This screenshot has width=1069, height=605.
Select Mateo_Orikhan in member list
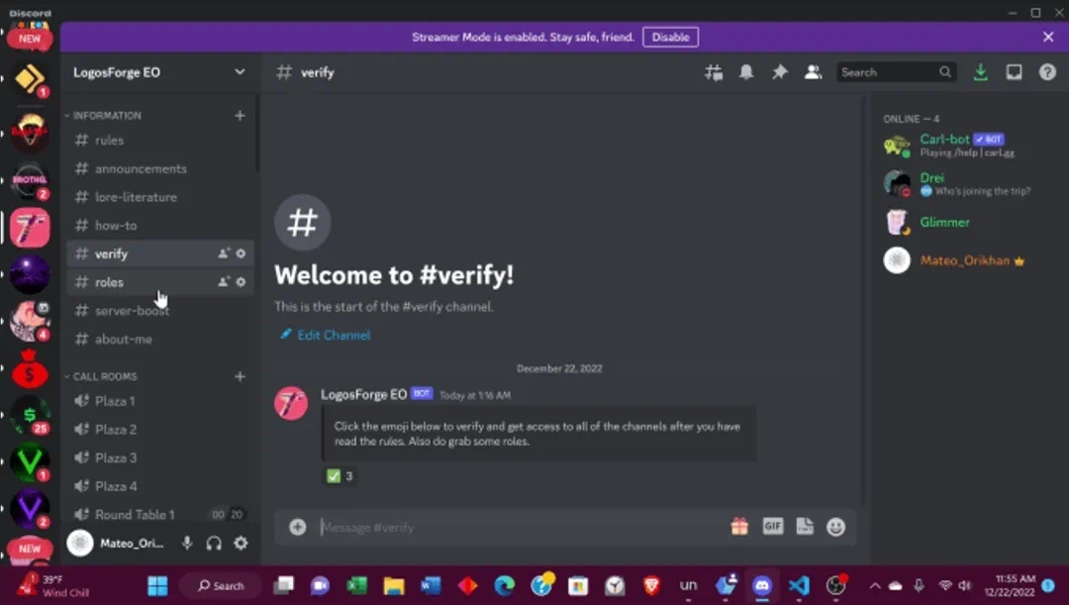pyautogui.click(x=965, y=260)
